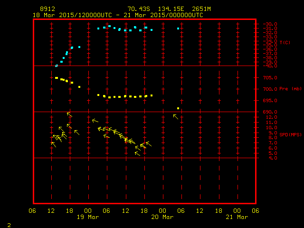Click the 700.0 pressure tick label
Image resolution: width=304 pixels, height=228 pixels.
(x=270, y=89)
